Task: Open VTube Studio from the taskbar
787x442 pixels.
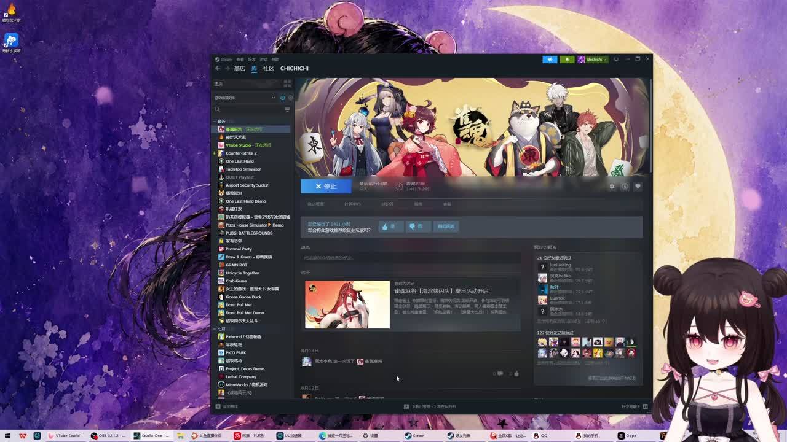Action: coord(65,436)
